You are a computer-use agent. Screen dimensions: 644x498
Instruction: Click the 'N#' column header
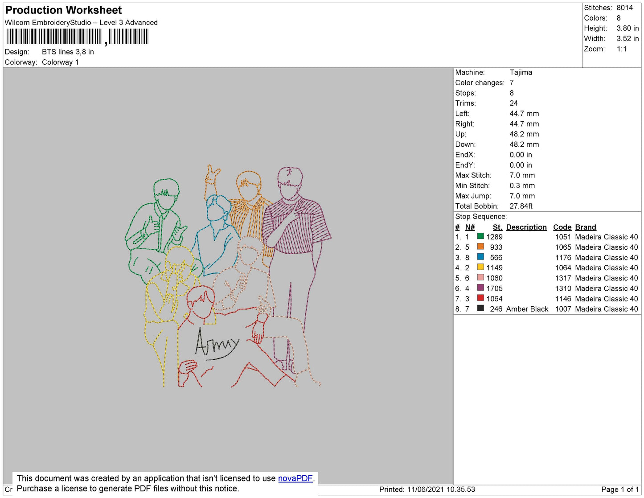click(x=470, y=227)
